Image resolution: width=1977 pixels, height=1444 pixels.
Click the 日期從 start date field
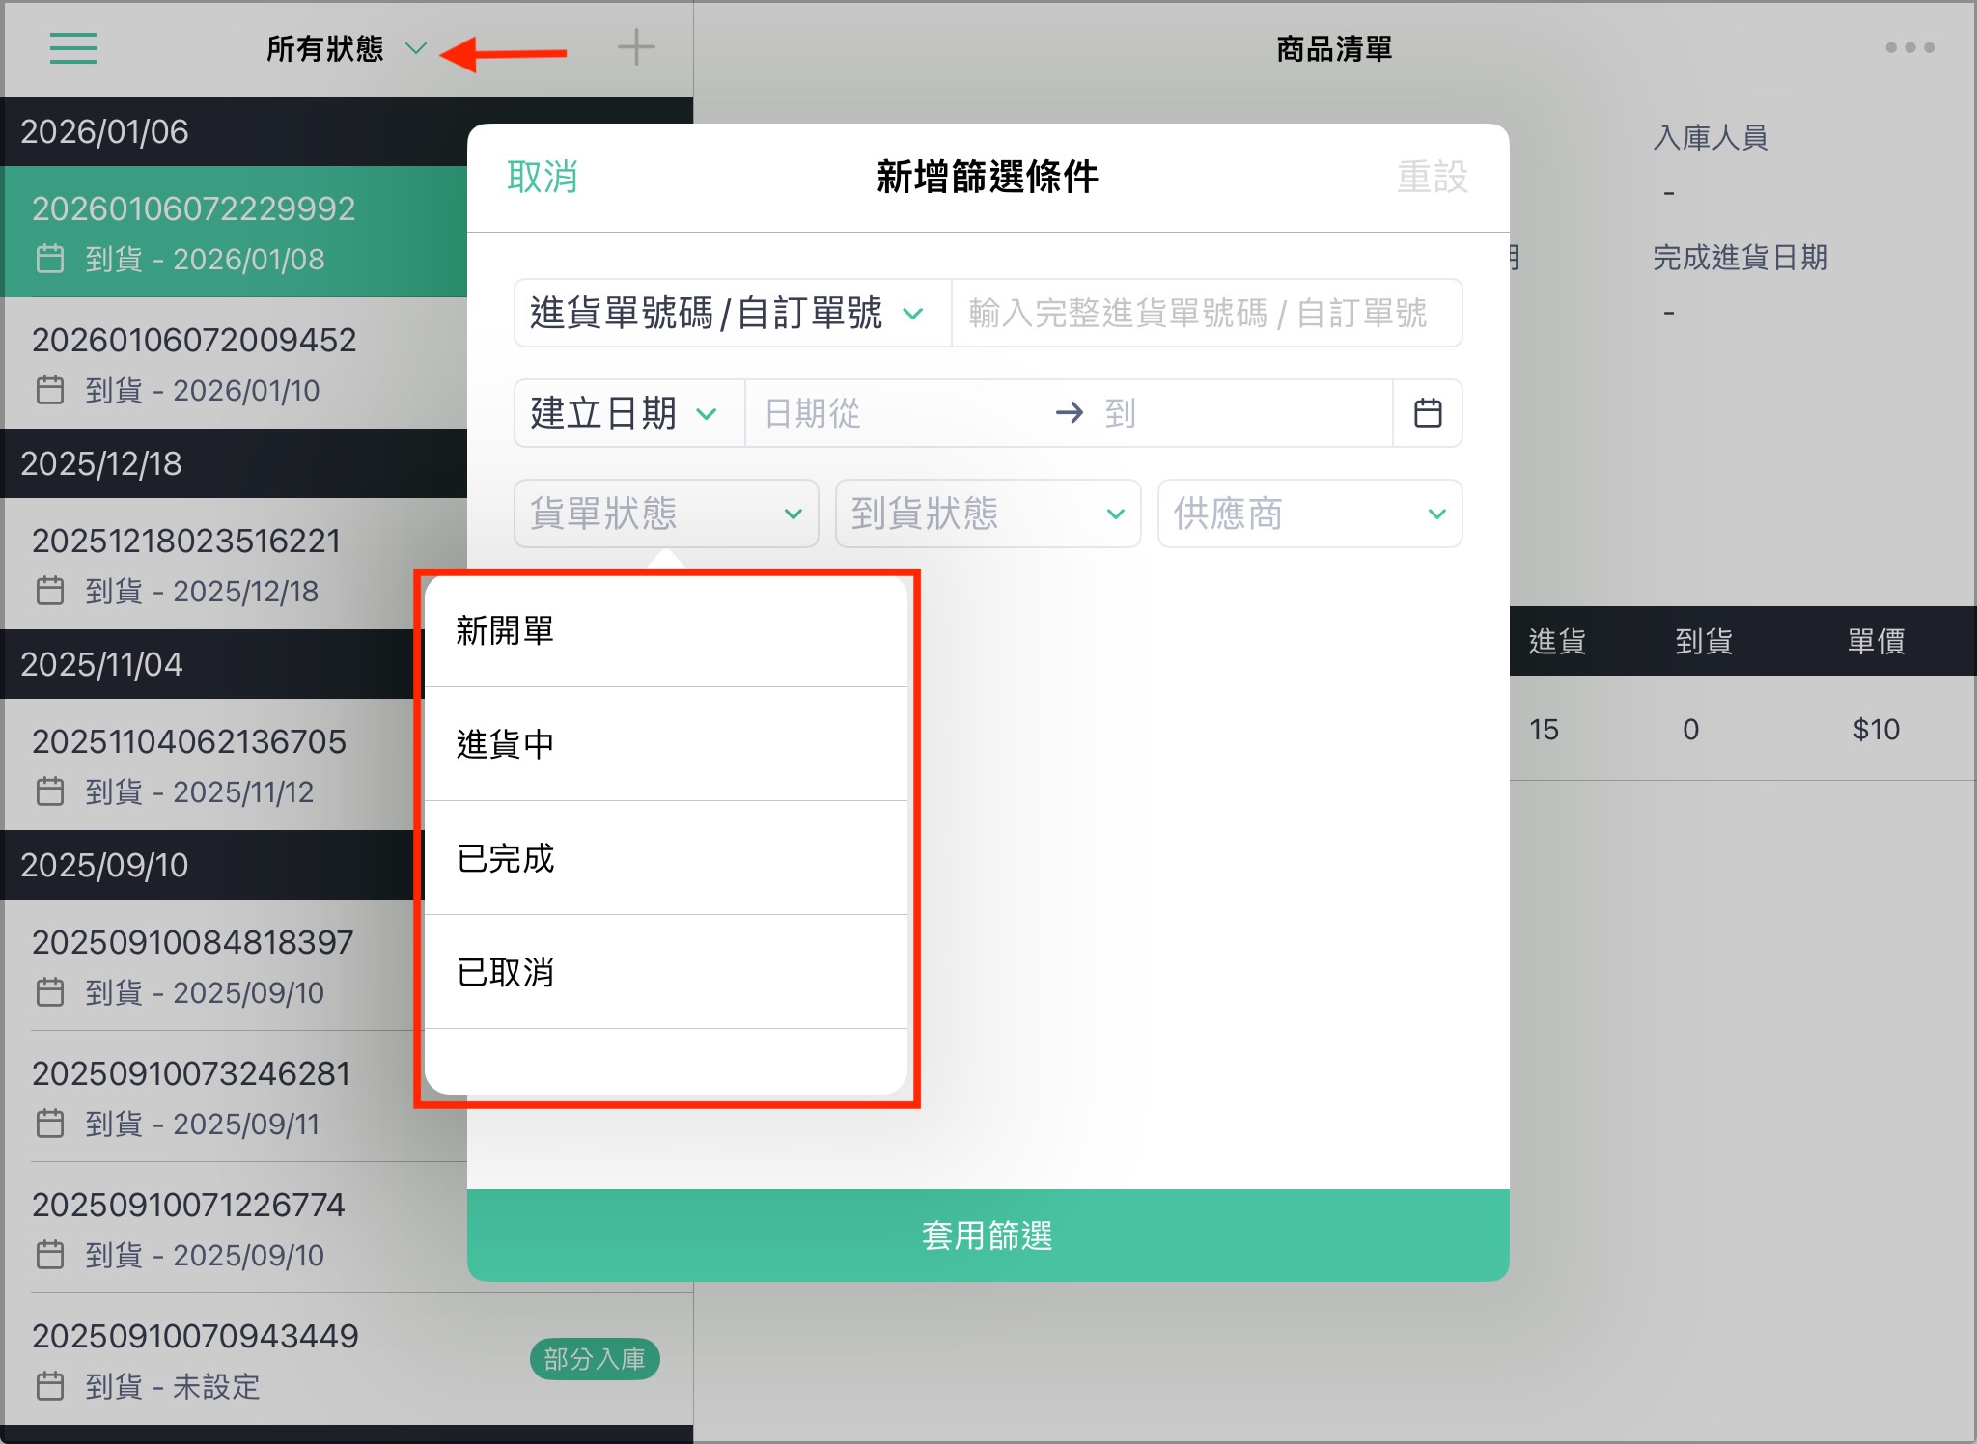pos(898,413)
